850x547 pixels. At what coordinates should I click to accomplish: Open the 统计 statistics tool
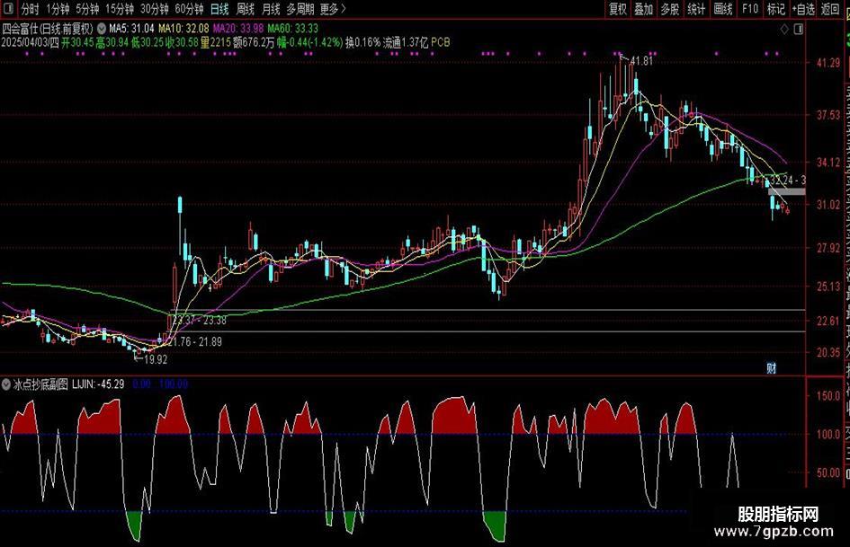[x=696, y=9]
